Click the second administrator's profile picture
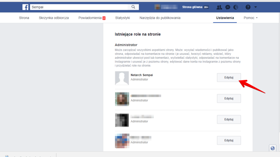This screenshot has width=280, height=157. tap(122, 99)
